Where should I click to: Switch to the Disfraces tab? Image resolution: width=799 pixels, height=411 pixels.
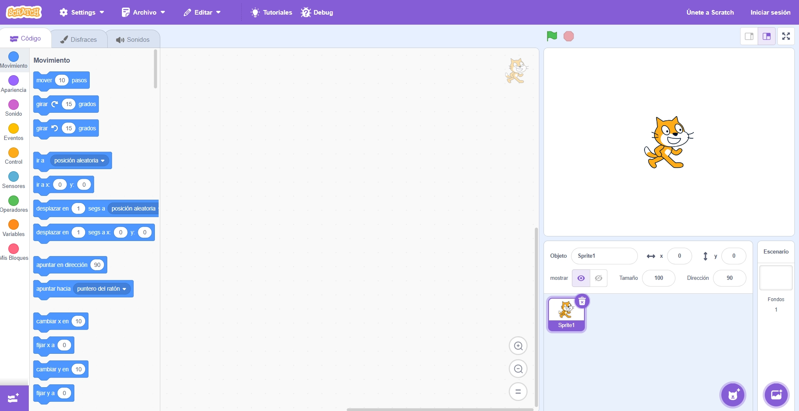(79, 40)
